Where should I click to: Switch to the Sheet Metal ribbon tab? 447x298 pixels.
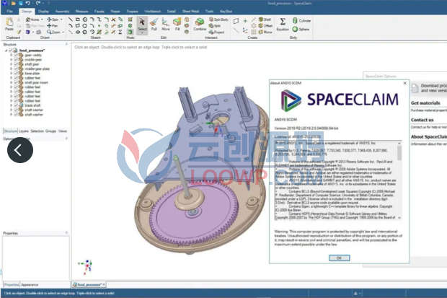pos(191,12)
